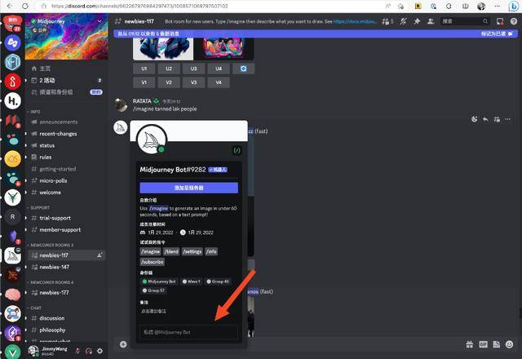Open the trial-support channel
Screen dimensions: 522x359
pos(65,218)
